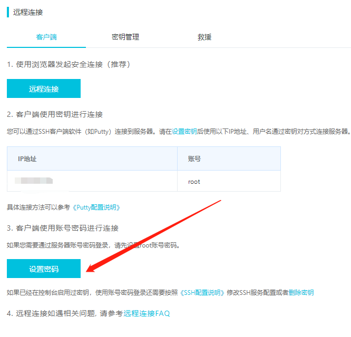
Task: Open the 密钥管理 tab
Action: (125, 37)
